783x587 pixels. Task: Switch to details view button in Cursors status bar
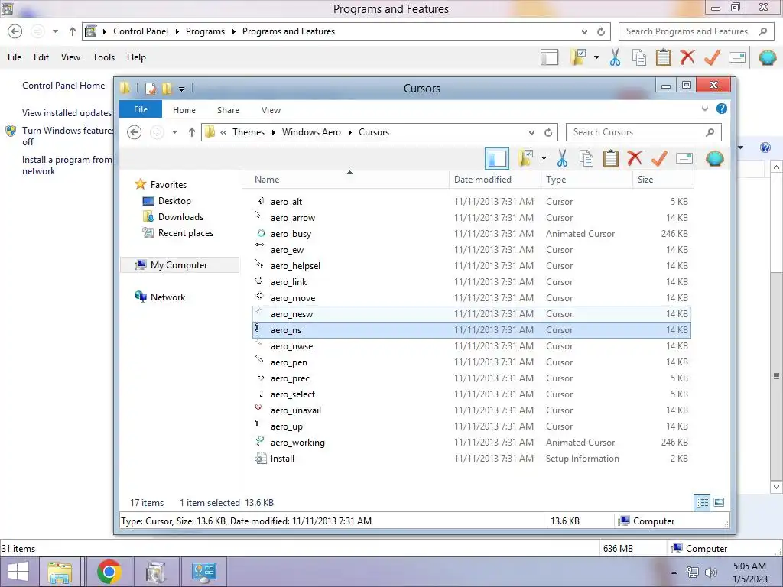click(x=702, y=503)
